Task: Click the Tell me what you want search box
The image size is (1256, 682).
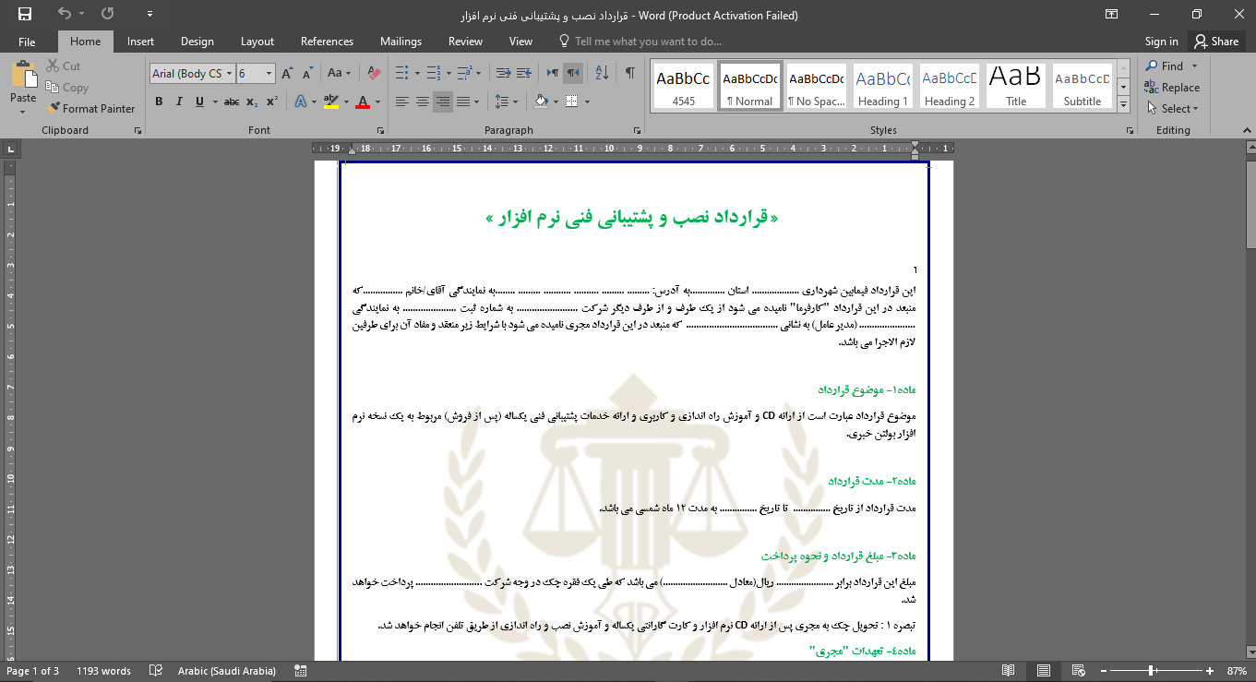Action: [647, 42]
